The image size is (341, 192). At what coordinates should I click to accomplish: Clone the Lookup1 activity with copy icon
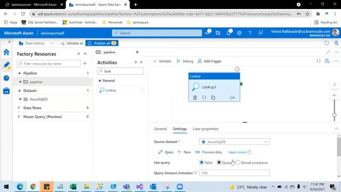click(213, 98)
